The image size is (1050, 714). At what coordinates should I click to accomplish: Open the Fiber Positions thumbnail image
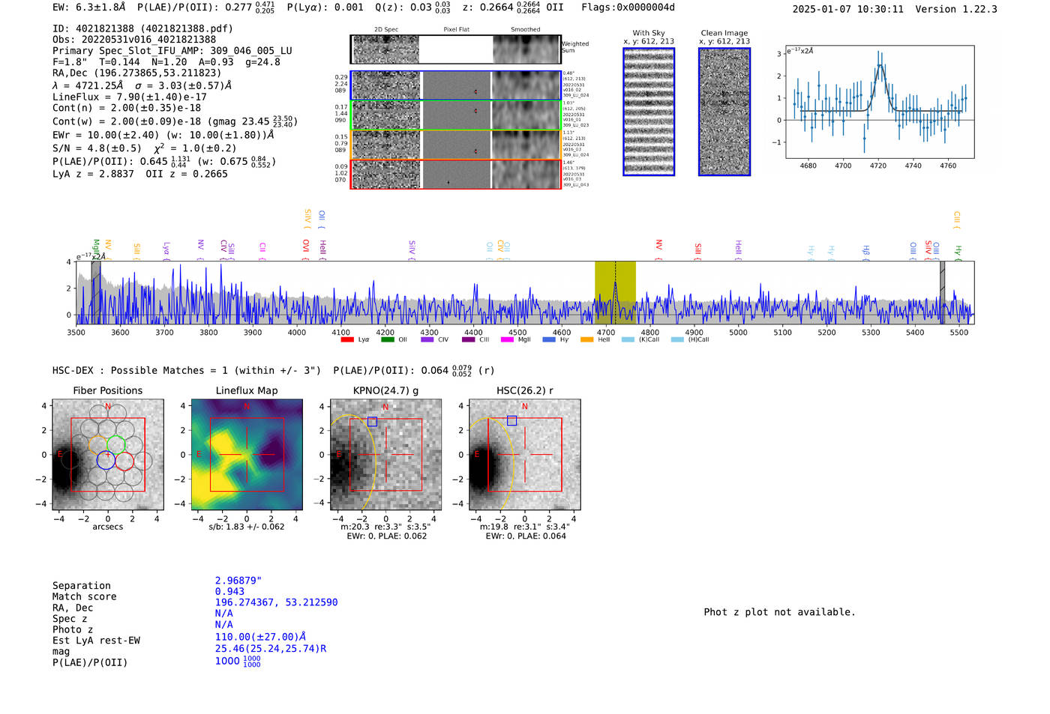[x=108, y=455]
